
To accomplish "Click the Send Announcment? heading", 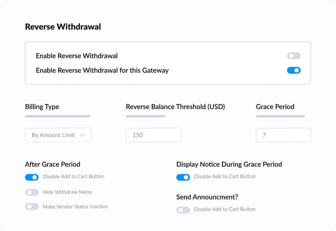I will [207, 197].
